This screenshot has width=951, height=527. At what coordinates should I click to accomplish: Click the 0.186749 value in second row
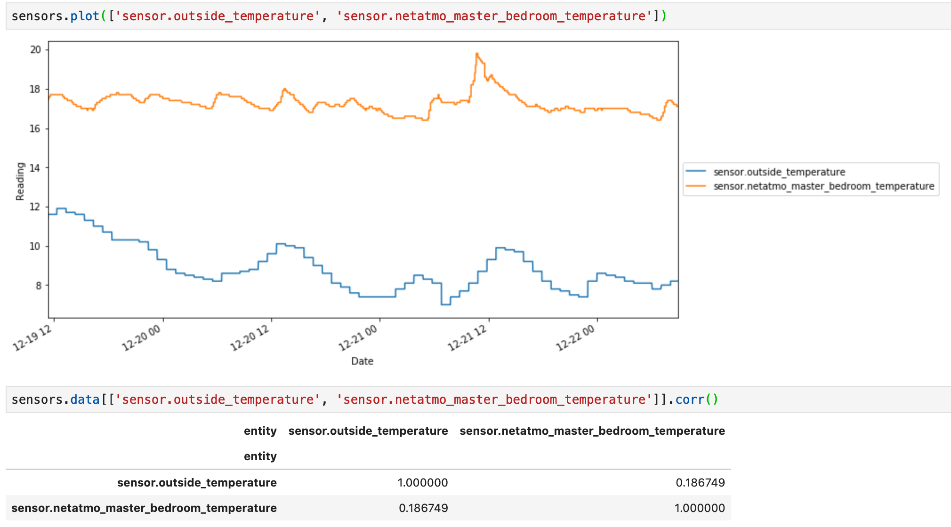click(423, 508)
